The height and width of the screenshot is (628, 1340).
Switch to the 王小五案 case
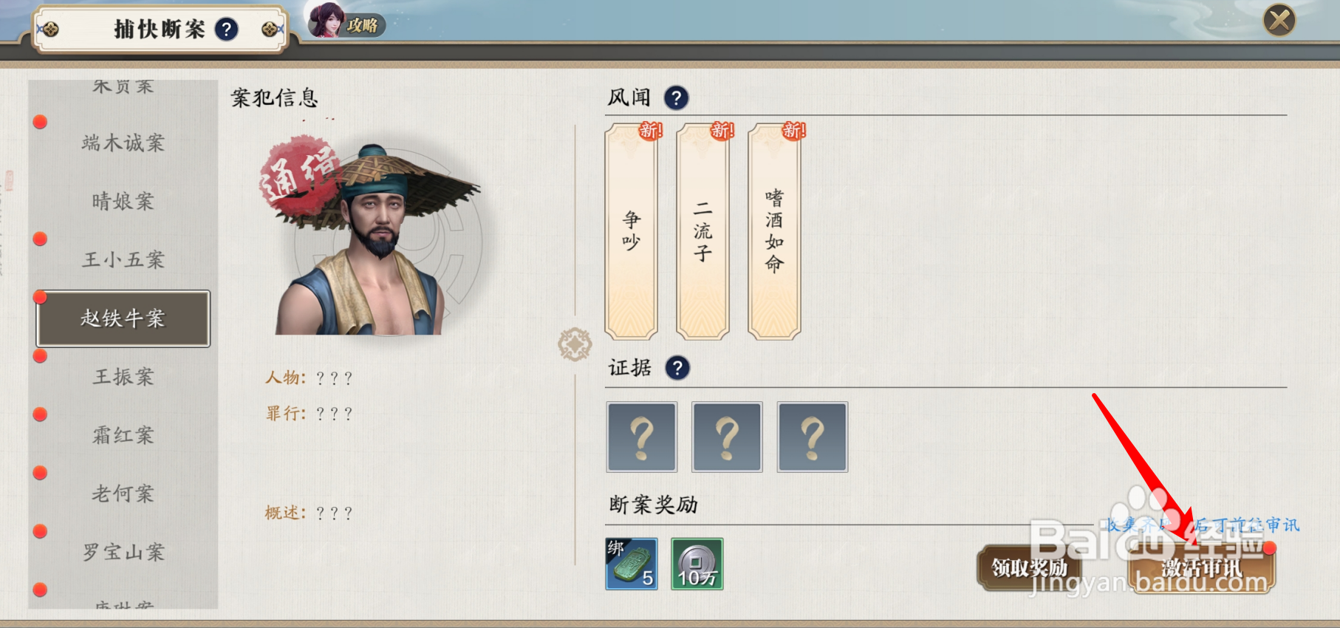[123, 259]
